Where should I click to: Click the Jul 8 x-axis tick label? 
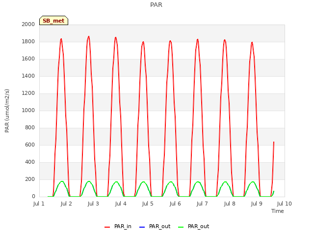coord(230,204)
